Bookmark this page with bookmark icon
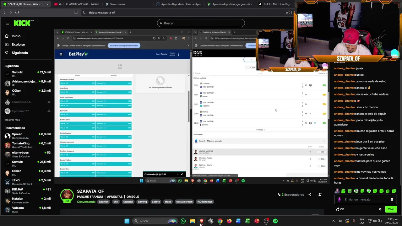The height and width of the screenshot is (226, 402). pyautogui.click(x=76, y=13)
